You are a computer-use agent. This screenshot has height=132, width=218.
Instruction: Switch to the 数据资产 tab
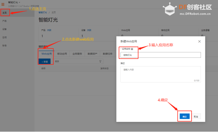click(x=92, y=54)
